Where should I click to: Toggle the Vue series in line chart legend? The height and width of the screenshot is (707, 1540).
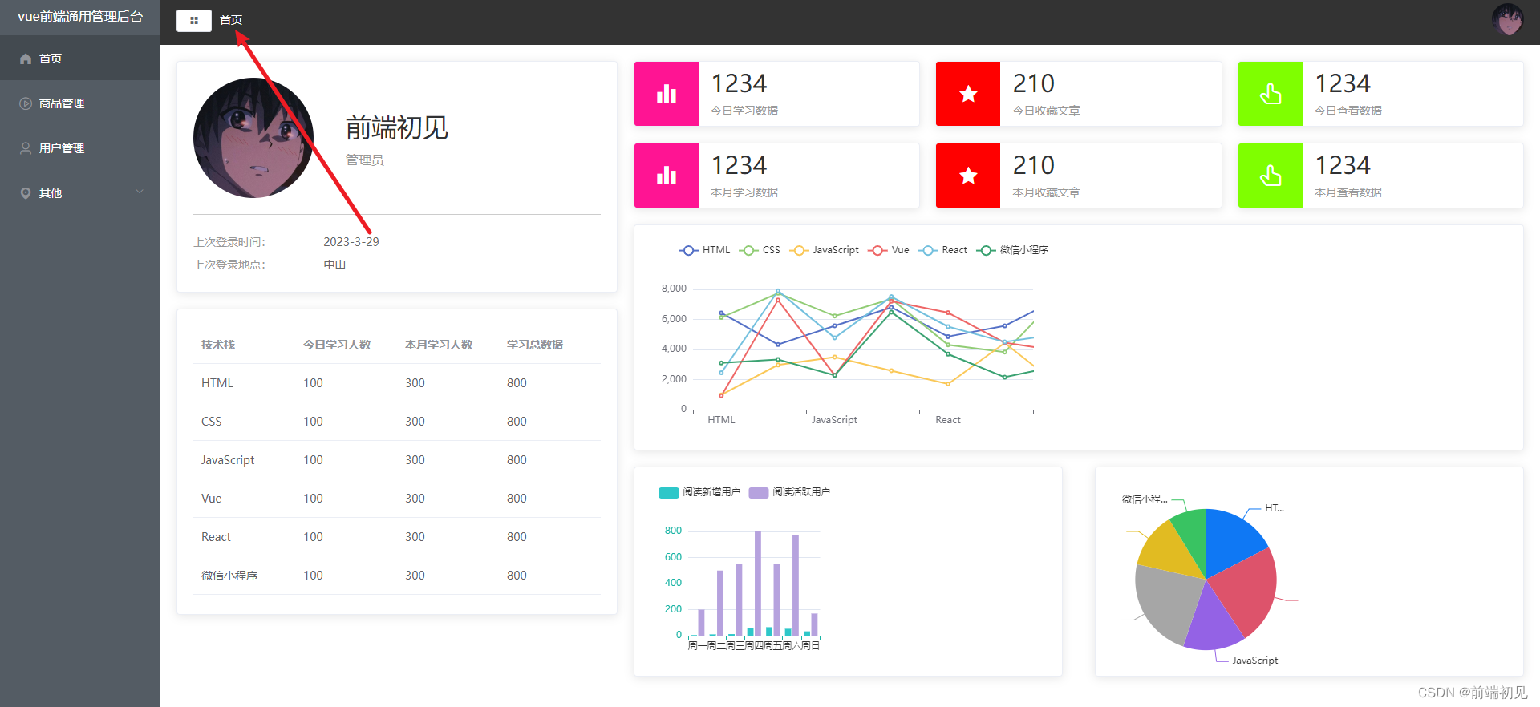[889, 250]
